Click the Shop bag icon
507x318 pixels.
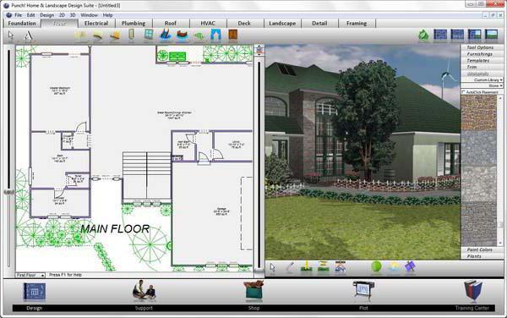253,290
